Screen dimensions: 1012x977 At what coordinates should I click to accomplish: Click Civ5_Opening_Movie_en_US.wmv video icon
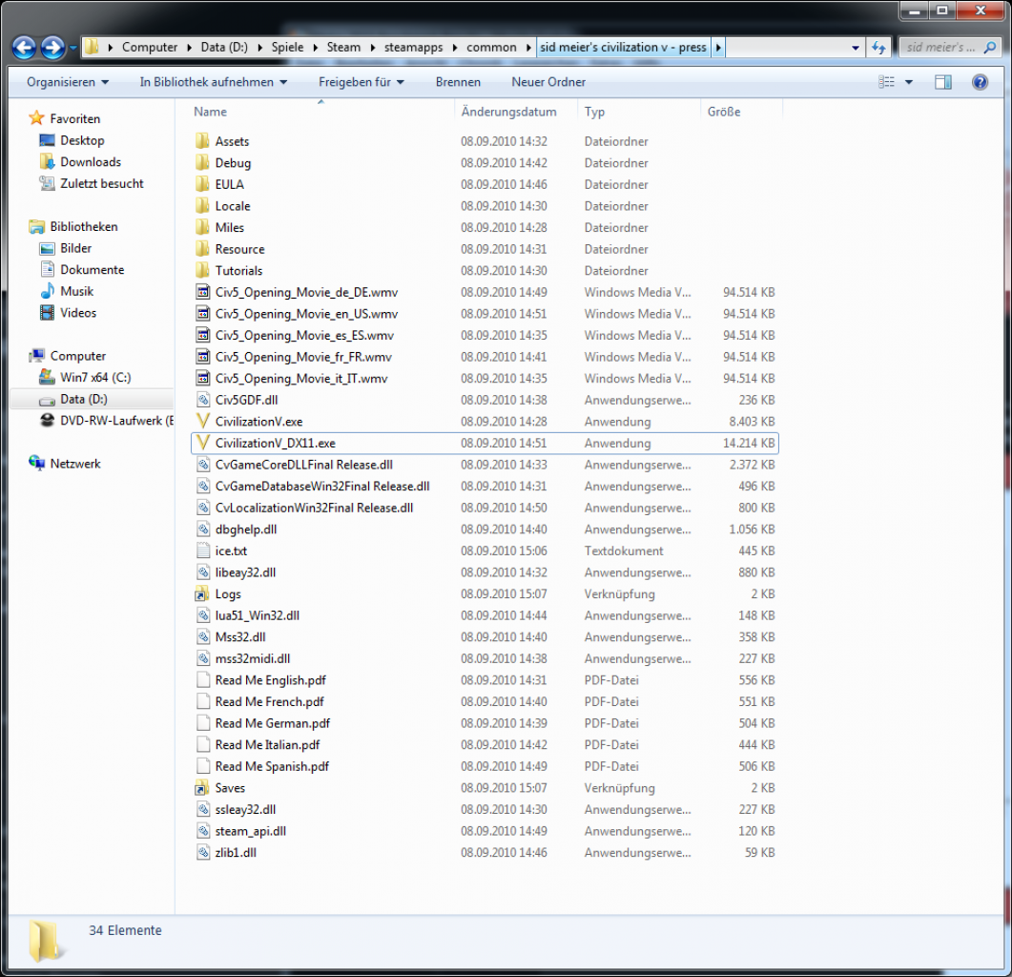coord(202,314)
